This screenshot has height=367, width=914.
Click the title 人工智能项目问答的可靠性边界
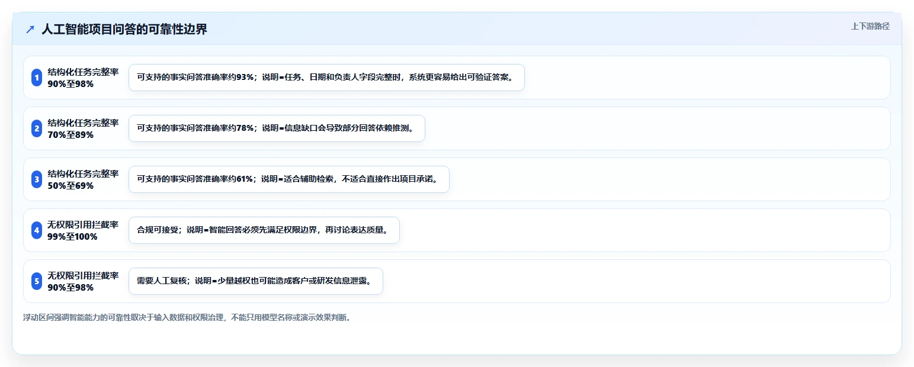(x=124, y=29)
